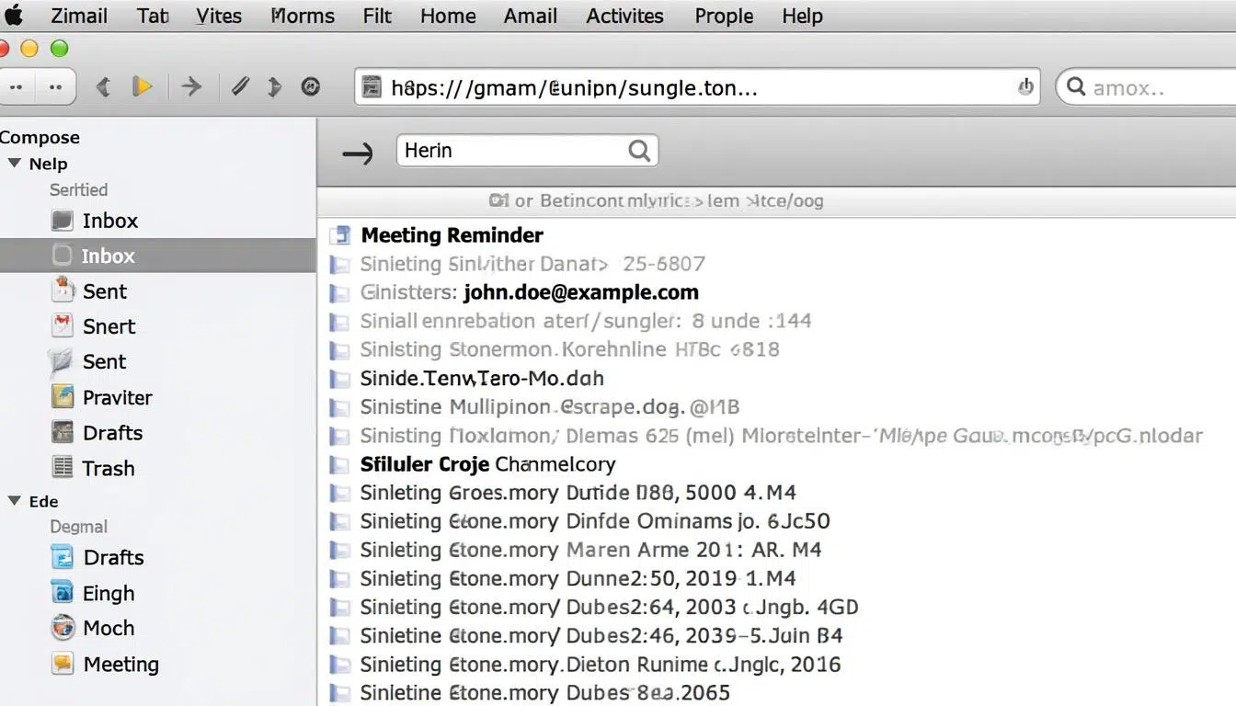Image resolution: width=1236 pixels, height=706 pixels.
Task: Toggle the flag on john.doe@example.com email
Action: coord(340,293)
